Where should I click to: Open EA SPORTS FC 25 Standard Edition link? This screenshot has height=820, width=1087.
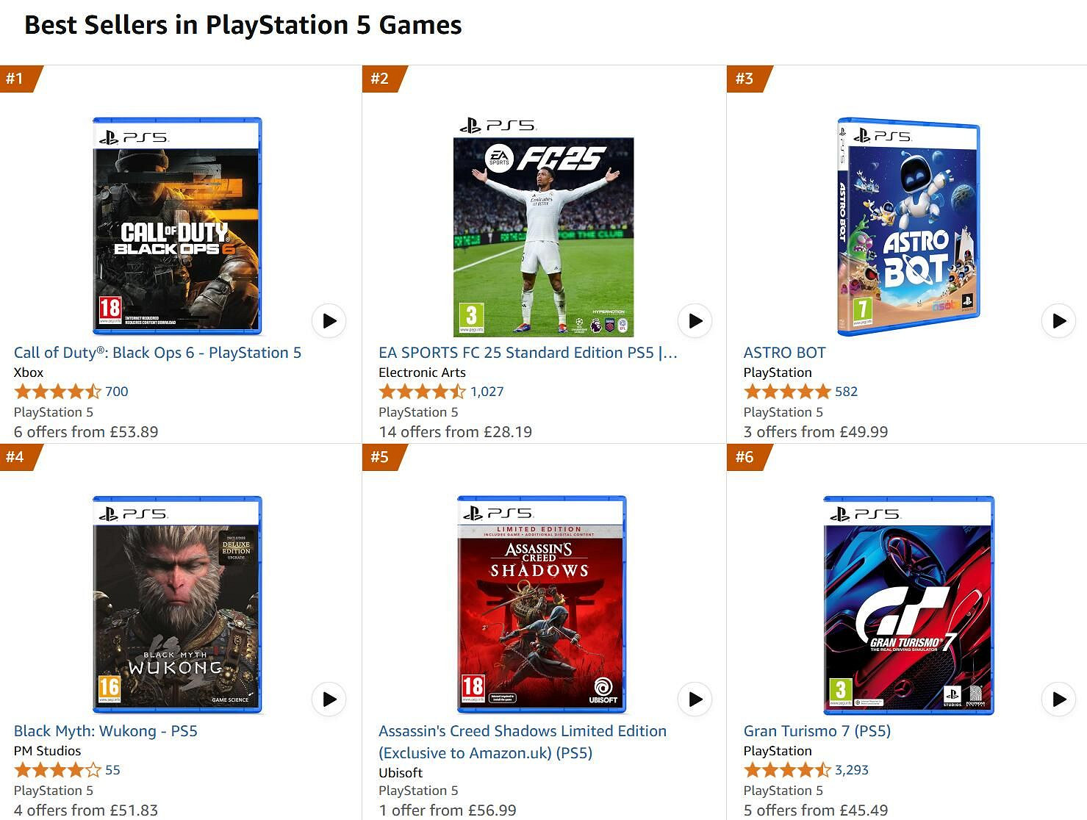click(528, 353)
